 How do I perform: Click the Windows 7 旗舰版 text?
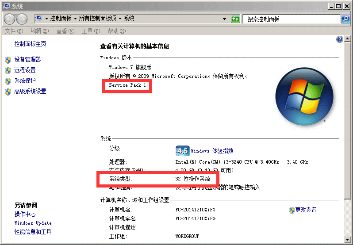[130, 67]
